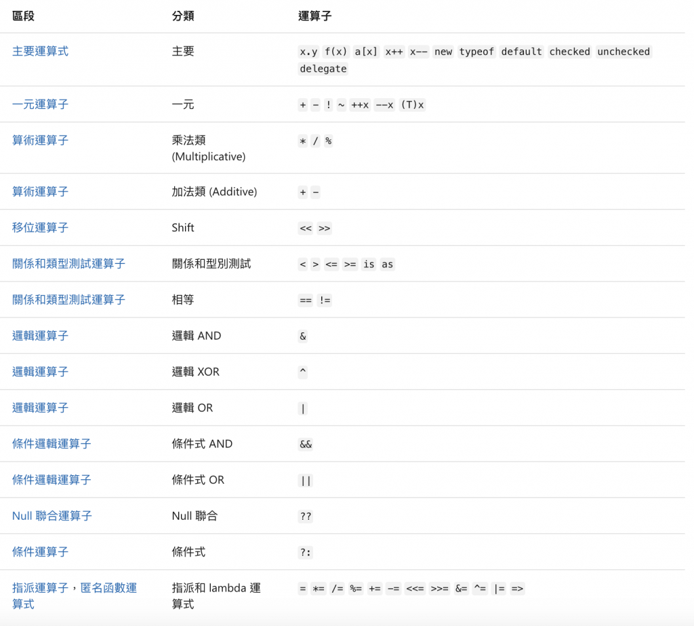Click the x++ operator code
694x626 pixels.
pyautogui.click(x=394, y=51)
